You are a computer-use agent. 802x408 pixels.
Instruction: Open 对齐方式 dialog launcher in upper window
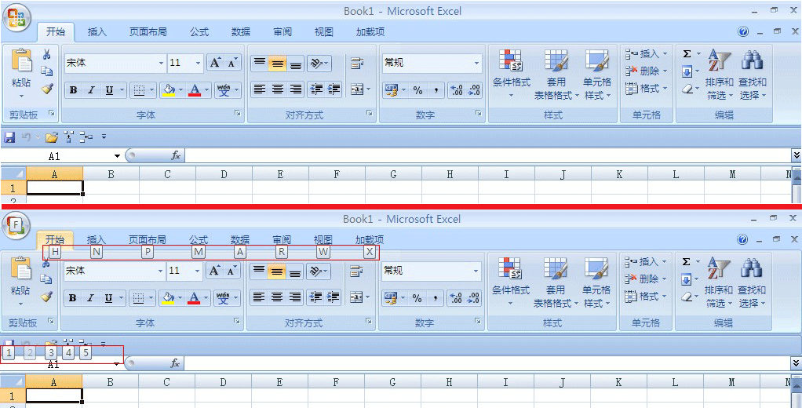point(370,114)
